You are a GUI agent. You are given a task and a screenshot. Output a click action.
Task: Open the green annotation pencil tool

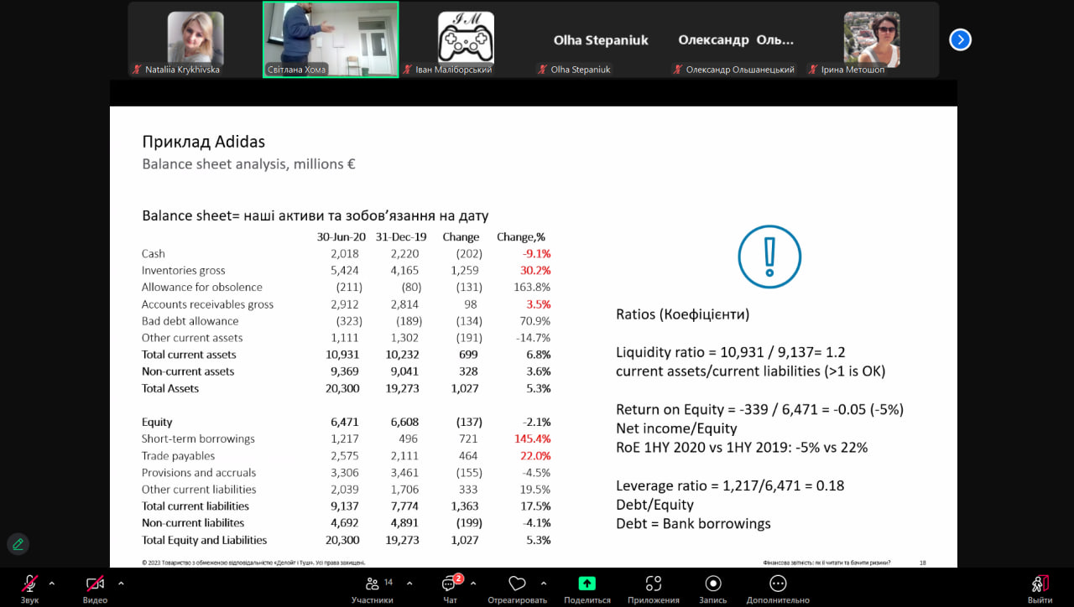(x=18, y=544)
